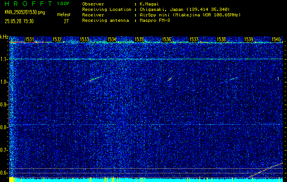Click the small vertical echo below 1540
The width and height of the screenshot is (287, 182).
278,79
